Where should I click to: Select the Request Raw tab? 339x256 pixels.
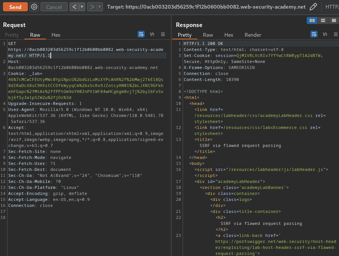point(35,35)
